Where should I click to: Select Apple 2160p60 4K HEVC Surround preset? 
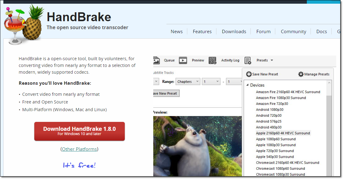click(283, 133)
